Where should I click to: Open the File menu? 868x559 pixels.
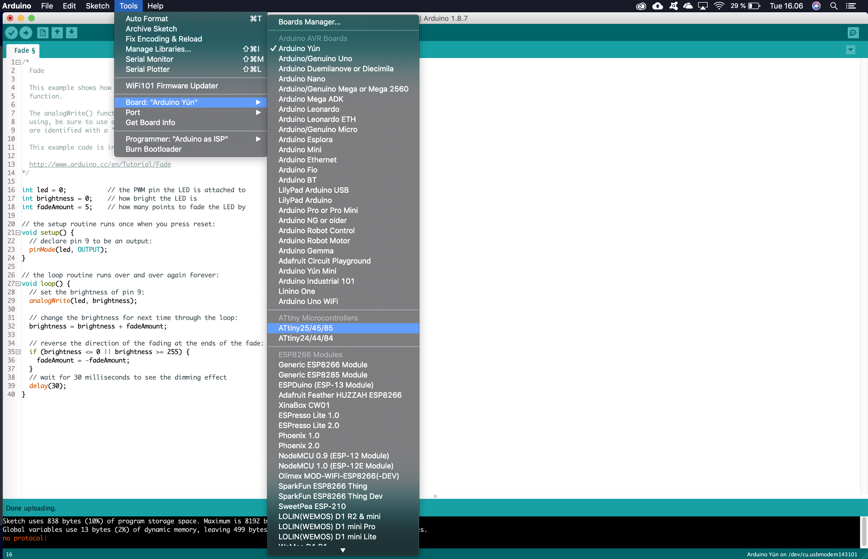(x=47, y=6)
